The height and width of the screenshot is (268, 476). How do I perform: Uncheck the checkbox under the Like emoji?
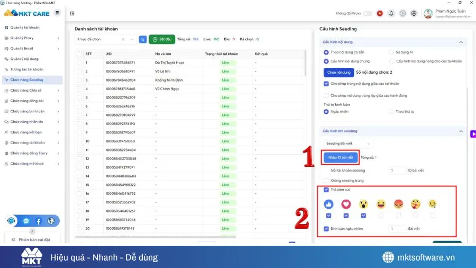point(328,216)
